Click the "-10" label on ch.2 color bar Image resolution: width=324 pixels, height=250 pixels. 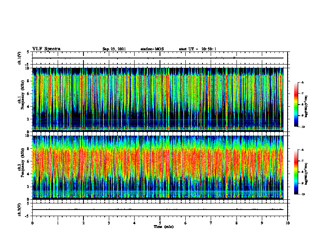pyautogui.click(x=302, y=194)
